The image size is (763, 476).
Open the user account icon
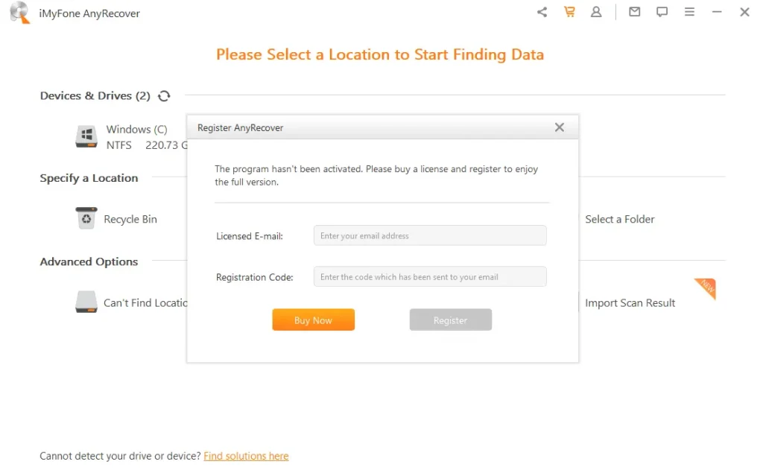[596, 12]
